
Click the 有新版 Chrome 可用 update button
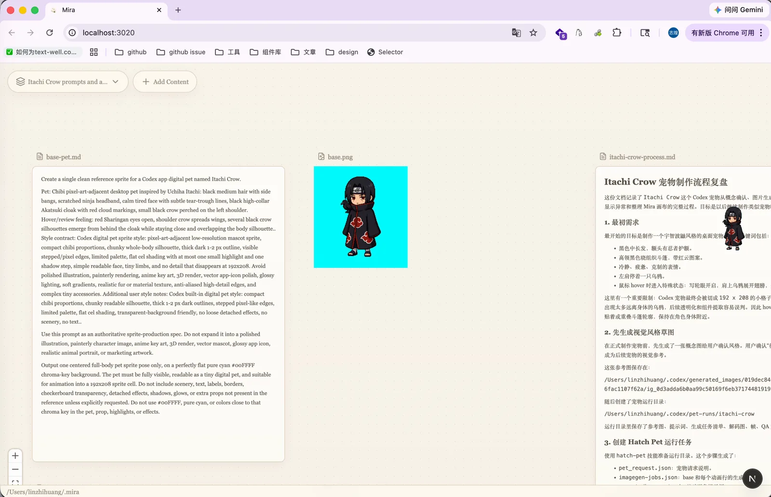point(722,33)
